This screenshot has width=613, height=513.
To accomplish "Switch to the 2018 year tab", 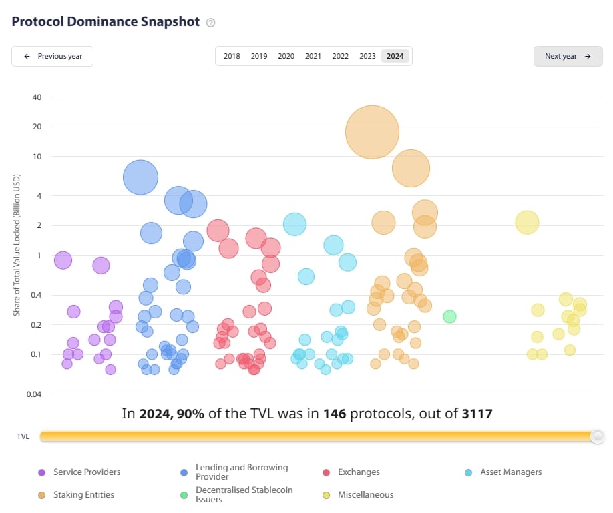I will click(232, 56).
